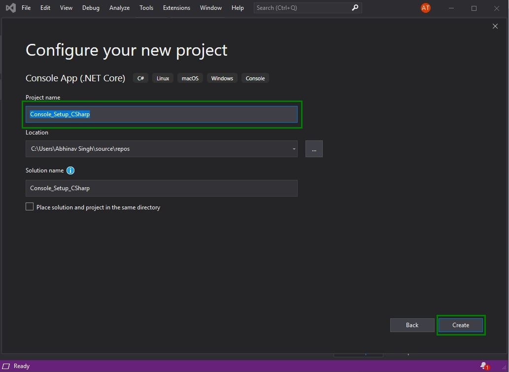Create the project
The height and width of the screenshot is (372, 509).
coord(461,325)
